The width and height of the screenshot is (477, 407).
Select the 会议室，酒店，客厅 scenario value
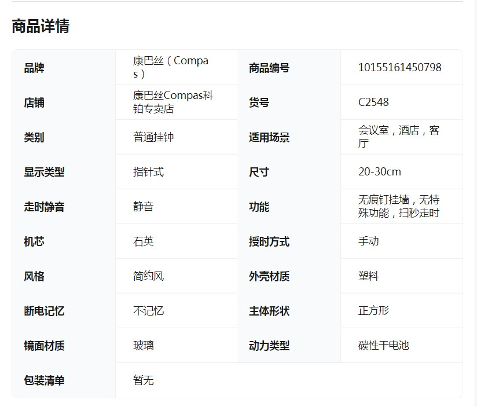pos(399,137)
